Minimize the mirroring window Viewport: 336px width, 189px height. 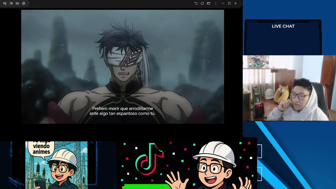(223, 3)
